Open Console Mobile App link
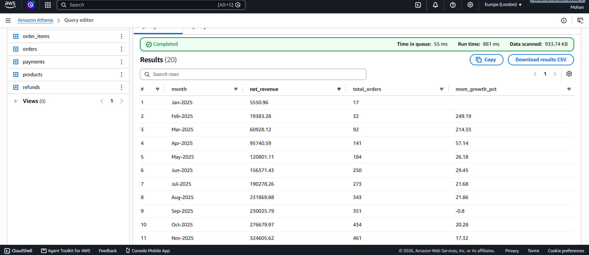Screen dimensions: 589x255 click(x=148, y=251)
